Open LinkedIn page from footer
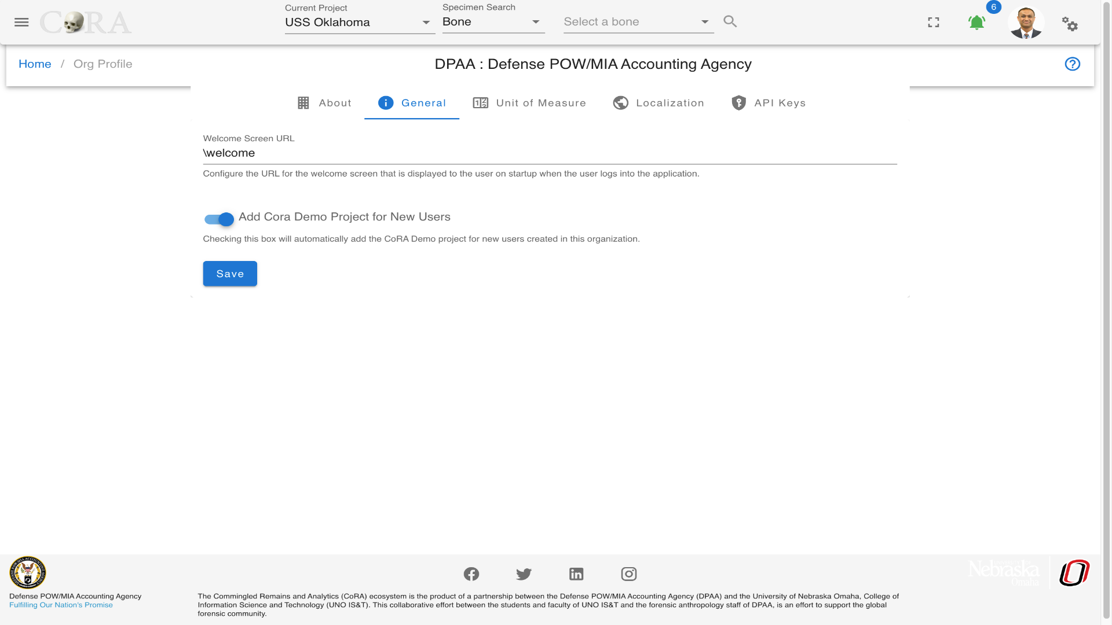This screenshot has height=625, width=1112. [x=576, y=574]
